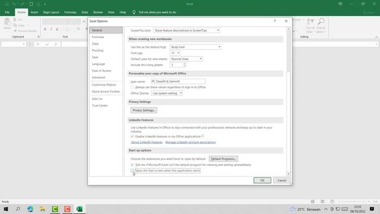Click the Undo icon in title bar
Screen dimensions: 380x214
click(14, 4)
